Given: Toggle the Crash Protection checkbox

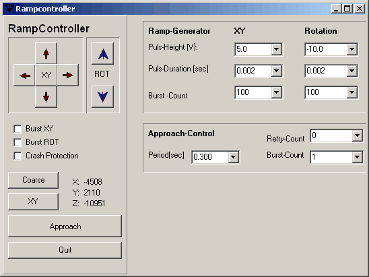Looking at the screenshot, I should tap(18, 156).
